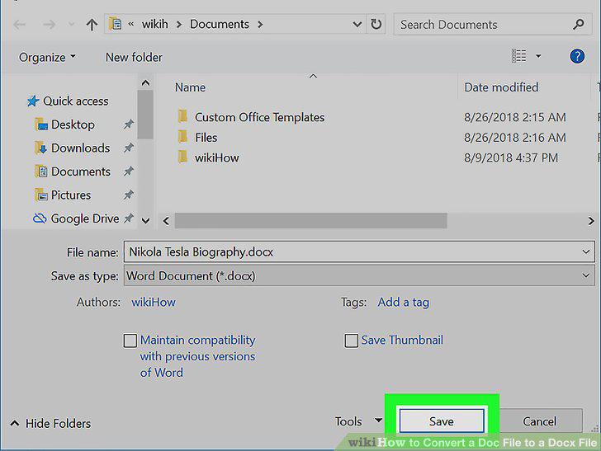Select Documents in the address path
This screenshot has width=601, height=451.
tap(220, 24)
